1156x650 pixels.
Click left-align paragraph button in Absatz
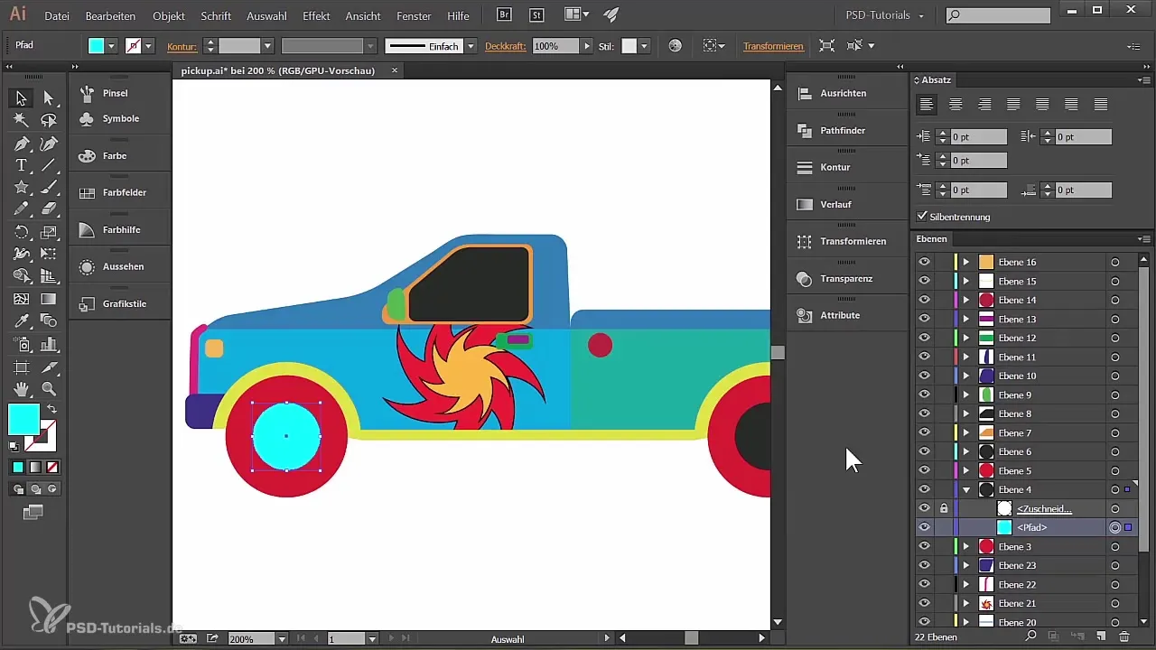pyautogui.click(x=926, y=104)
